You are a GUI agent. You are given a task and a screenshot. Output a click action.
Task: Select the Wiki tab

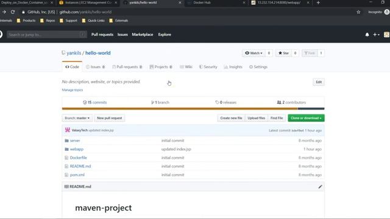point(186,67)
